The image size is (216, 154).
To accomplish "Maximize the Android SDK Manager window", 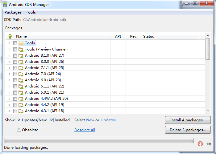I will (x=195, y=3).
